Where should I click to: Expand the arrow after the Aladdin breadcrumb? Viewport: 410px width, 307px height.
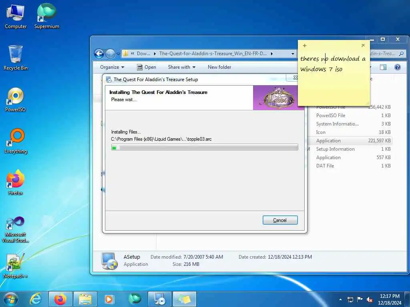pyautogui.click(x=272, y=54)
